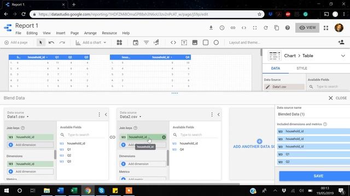Click the VIEW button
350x196 pixels.
tap(307, 28)
